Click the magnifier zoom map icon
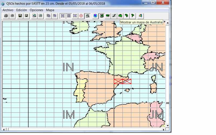216x135 pixels. click(x=87, y=16)
